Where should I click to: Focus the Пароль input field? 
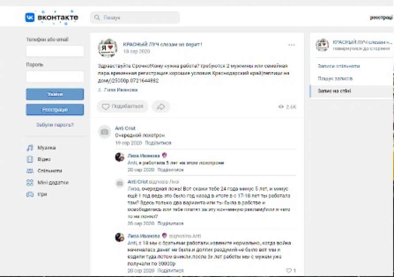point(55,76)
